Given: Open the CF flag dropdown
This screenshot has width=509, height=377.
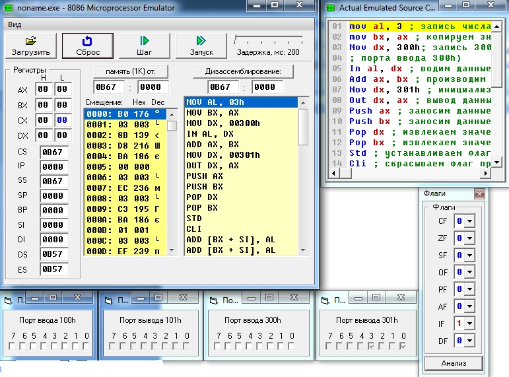Looking at the screenshot, I should tap(470, 221).
